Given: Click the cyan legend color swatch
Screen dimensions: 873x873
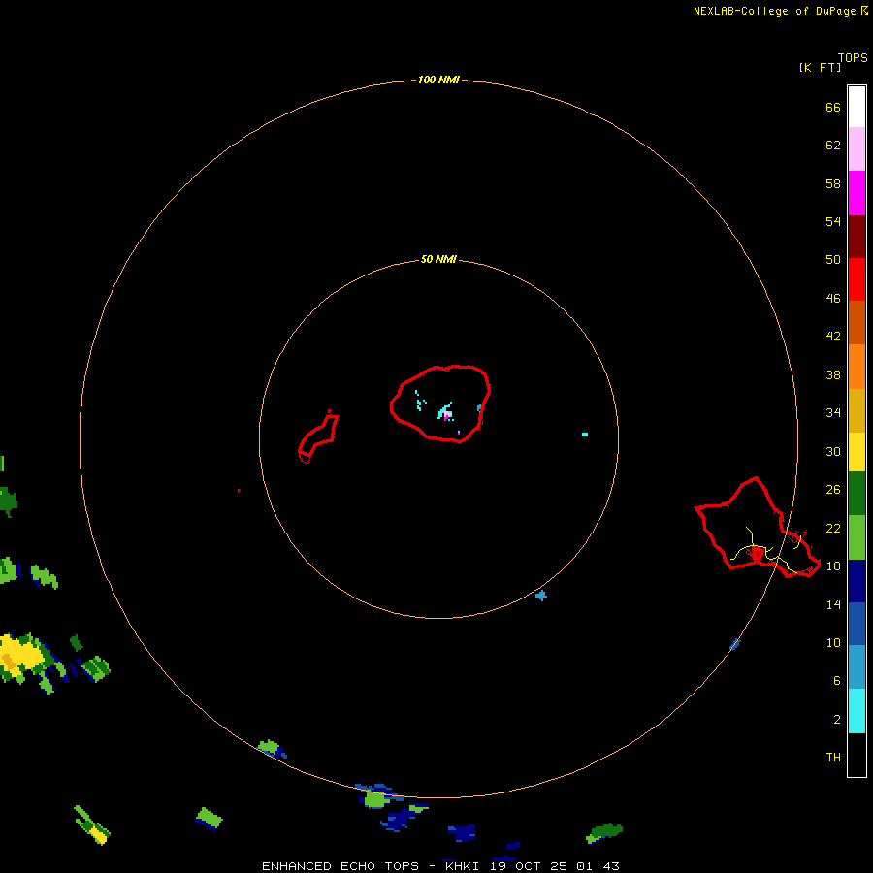Looking at the screenshot, I should (857, 711).
